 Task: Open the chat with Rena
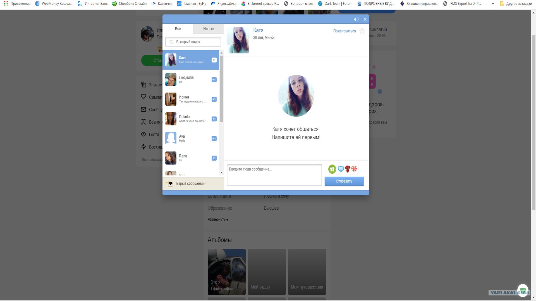point(191,158)
